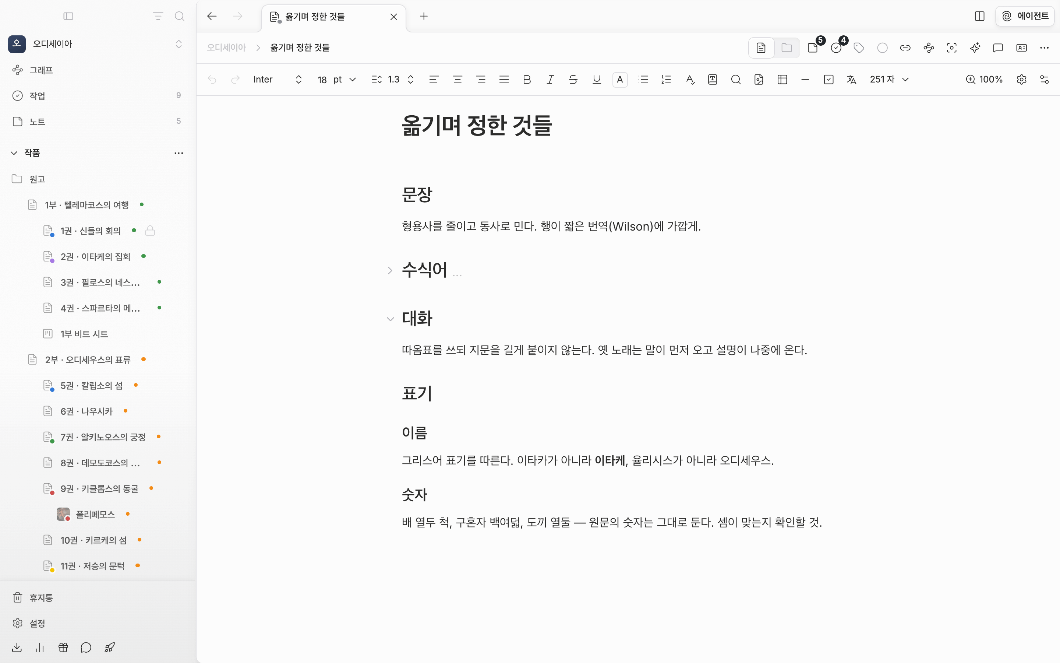Click the gift icon in the sidebar footer
1060x663 pixels.
[63, 647]
